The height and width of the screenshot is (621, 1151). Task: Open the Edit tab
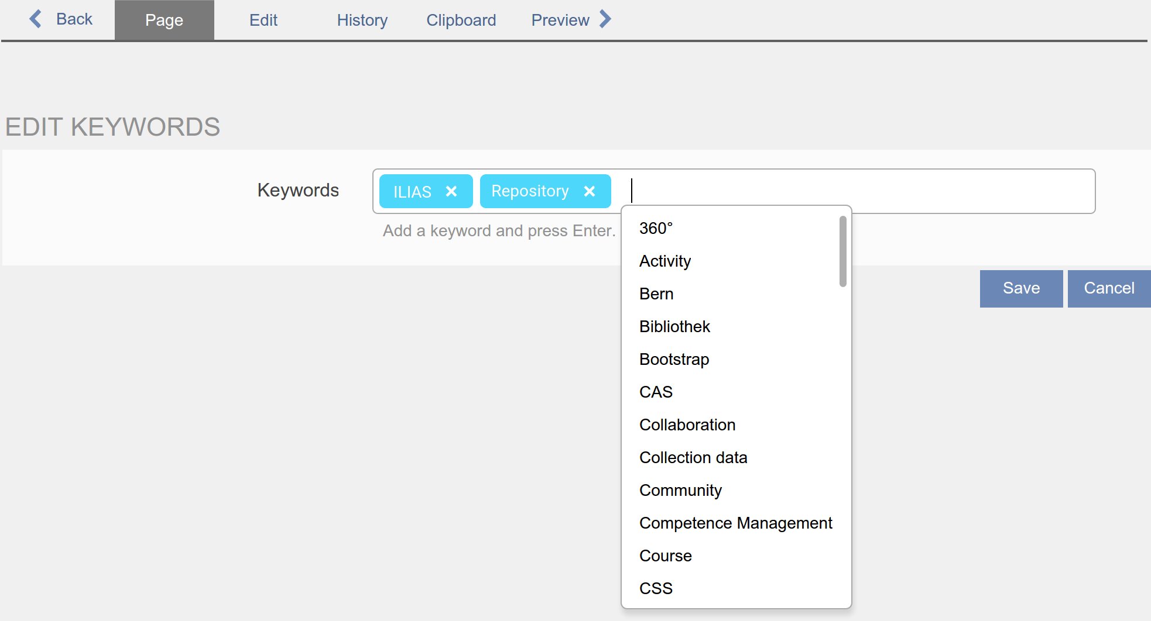click(x=263, y=20)
